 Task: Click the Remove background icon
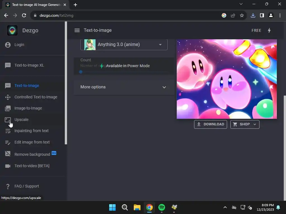tap(8, 154)
